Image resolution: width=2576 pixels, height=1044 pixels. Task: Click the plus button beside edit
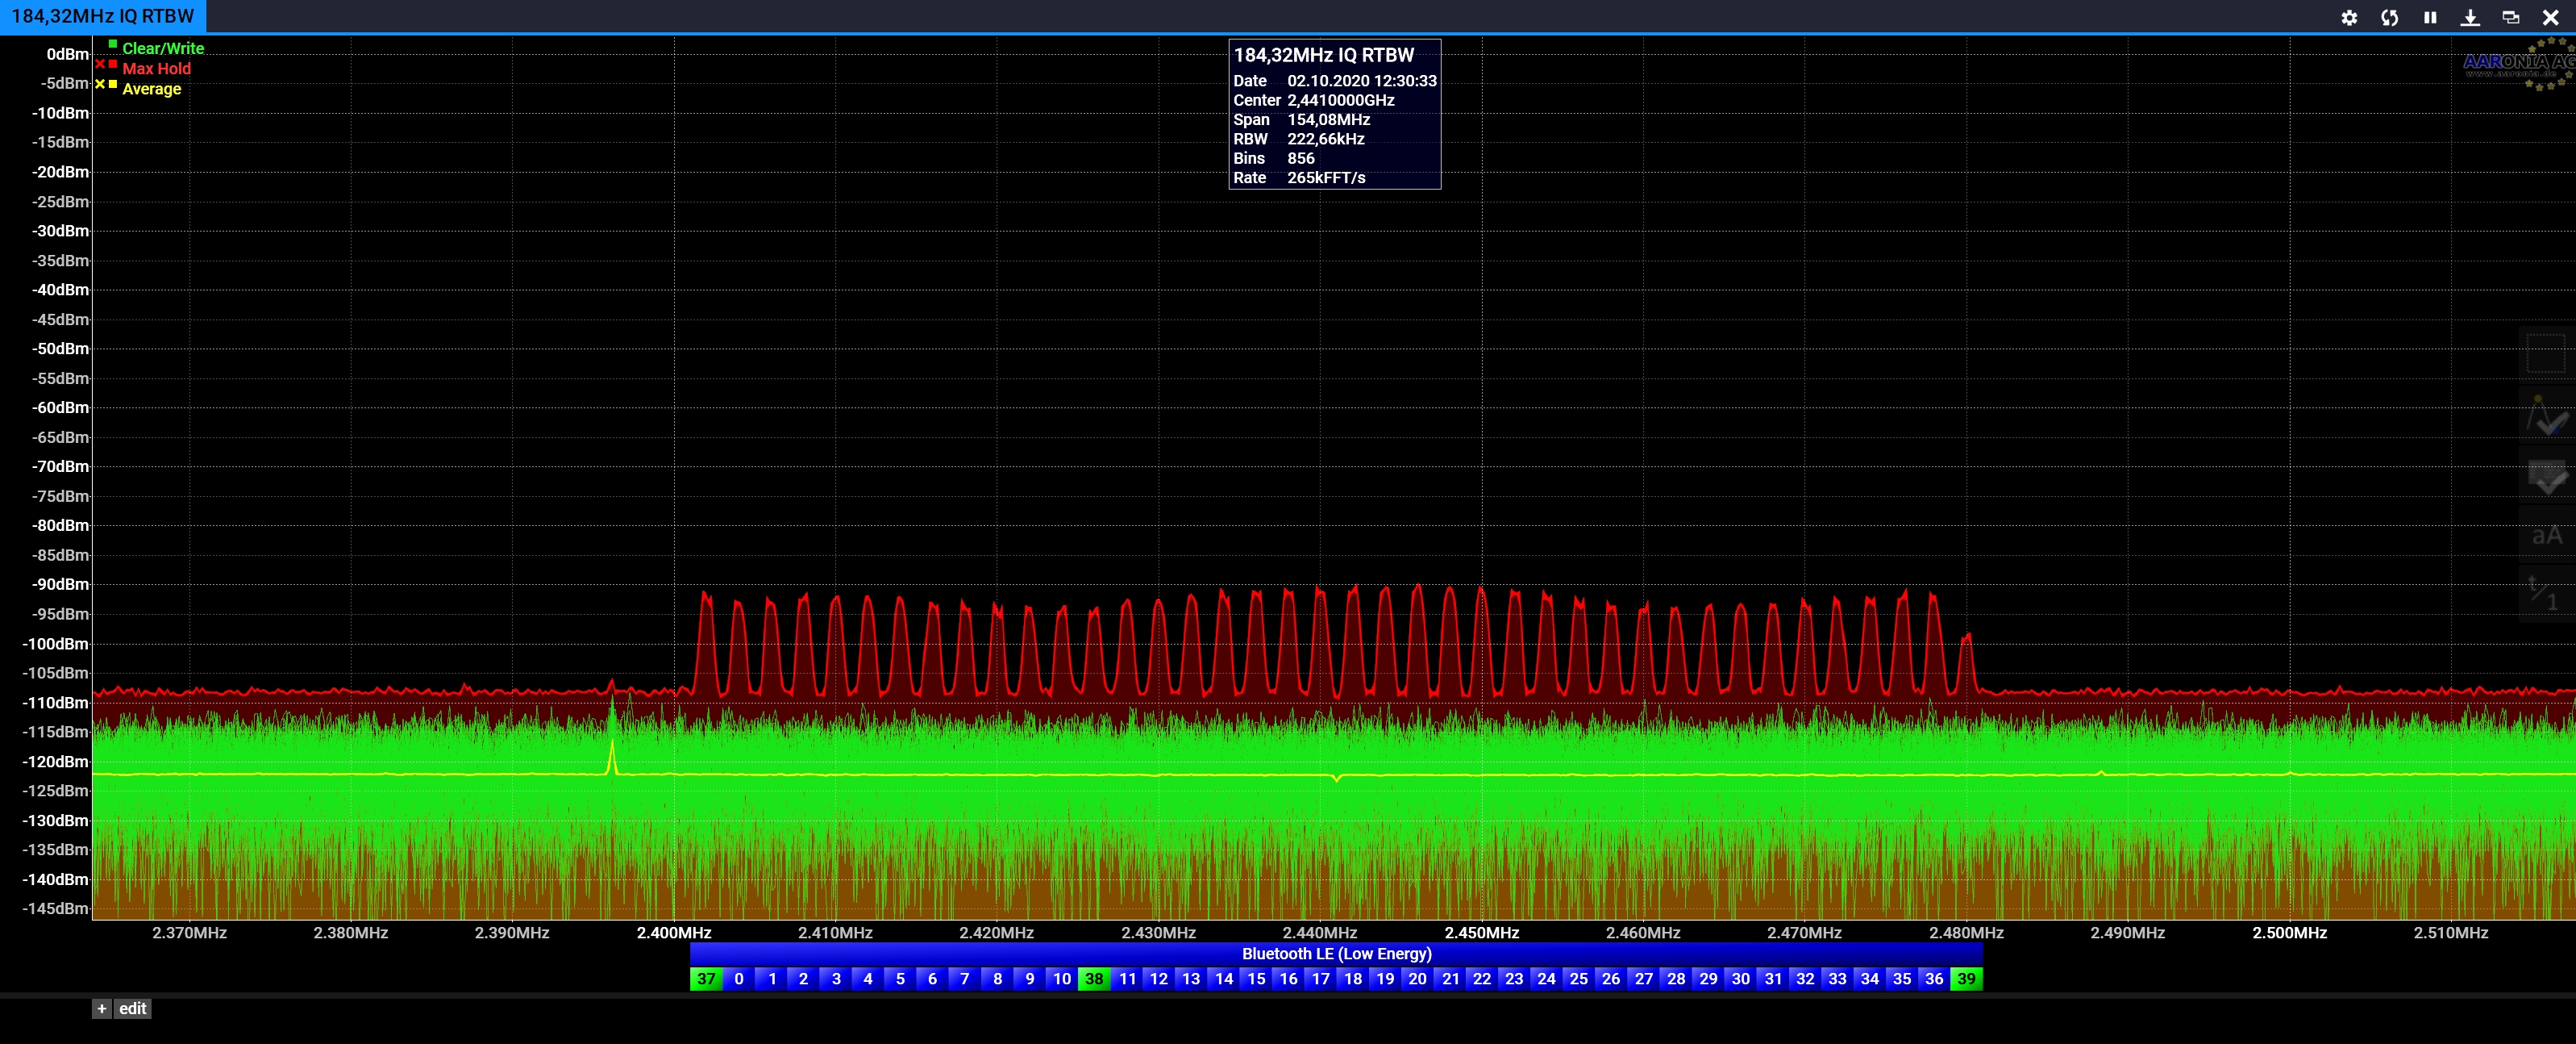(102, 1008)
